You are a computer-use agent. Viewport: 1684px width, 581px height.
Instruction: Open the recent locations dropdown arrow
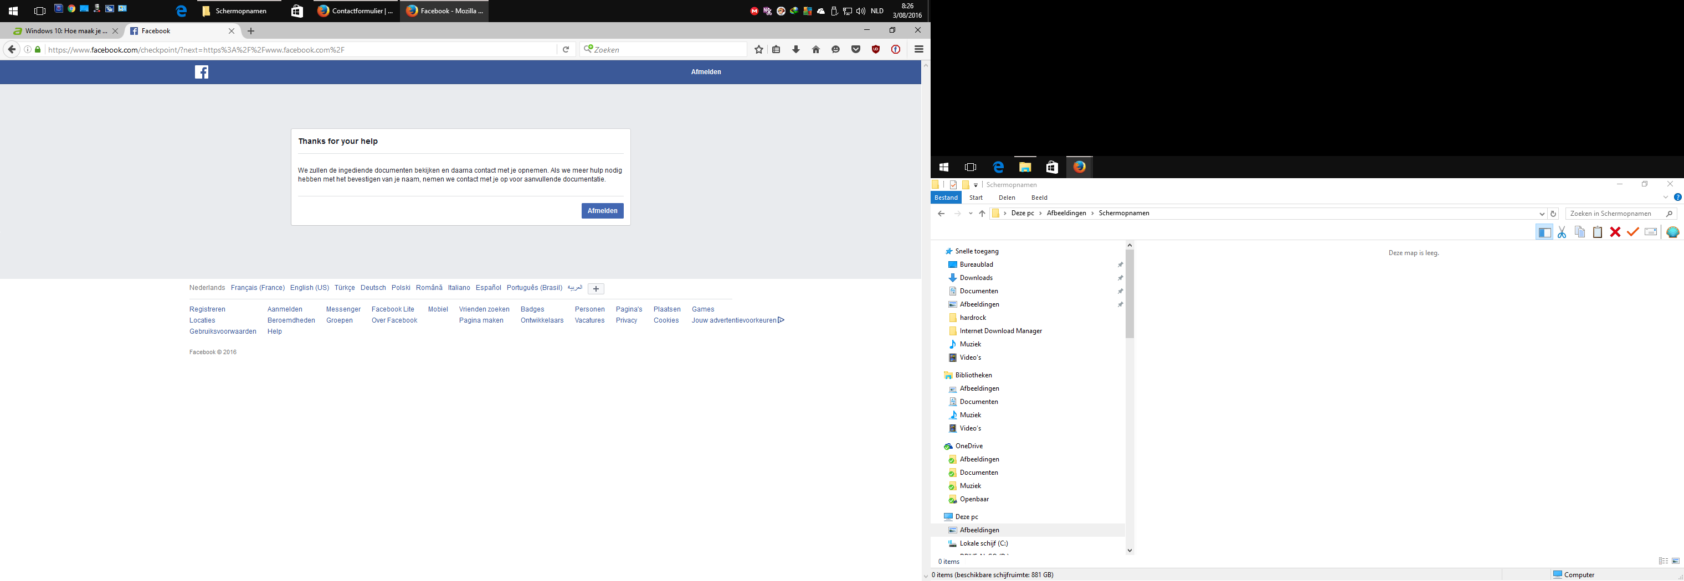[971, 214]
